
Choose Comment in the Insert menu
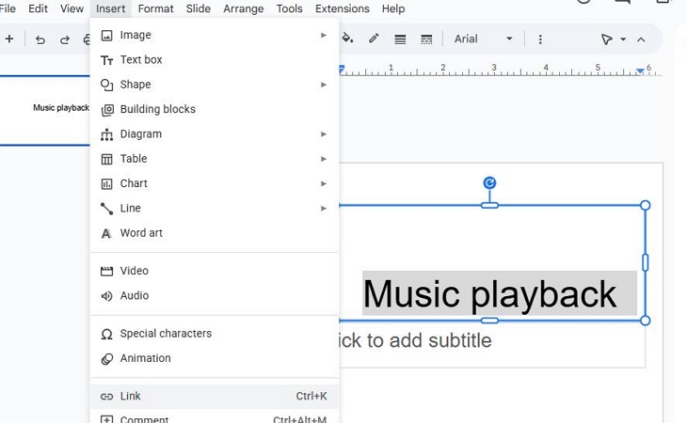point(215,418)
